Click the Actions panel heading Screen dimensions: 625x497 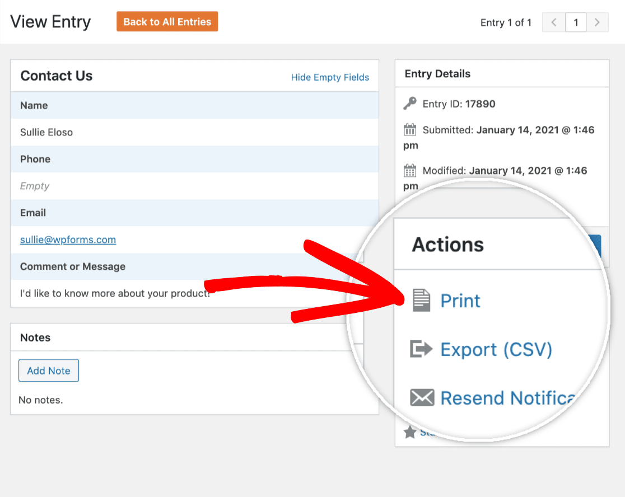click(x=448, y=245)
